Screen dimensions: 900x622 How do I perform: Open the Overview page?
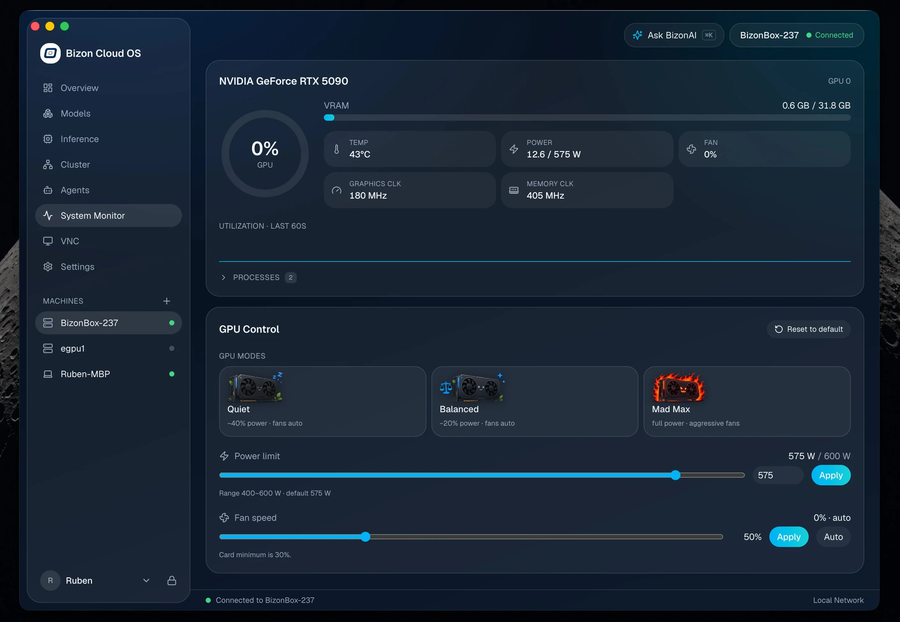pyautogui.click(x=108, y=88)
